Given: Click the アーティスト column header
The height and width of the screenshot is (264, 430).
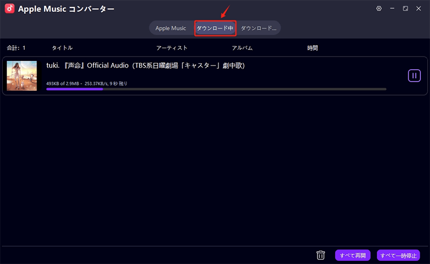Looking at the screenshot, I should [x=171, y=48].
